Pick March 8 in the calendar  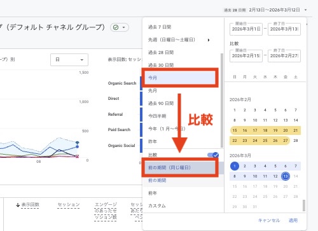(x=235, y=176)
